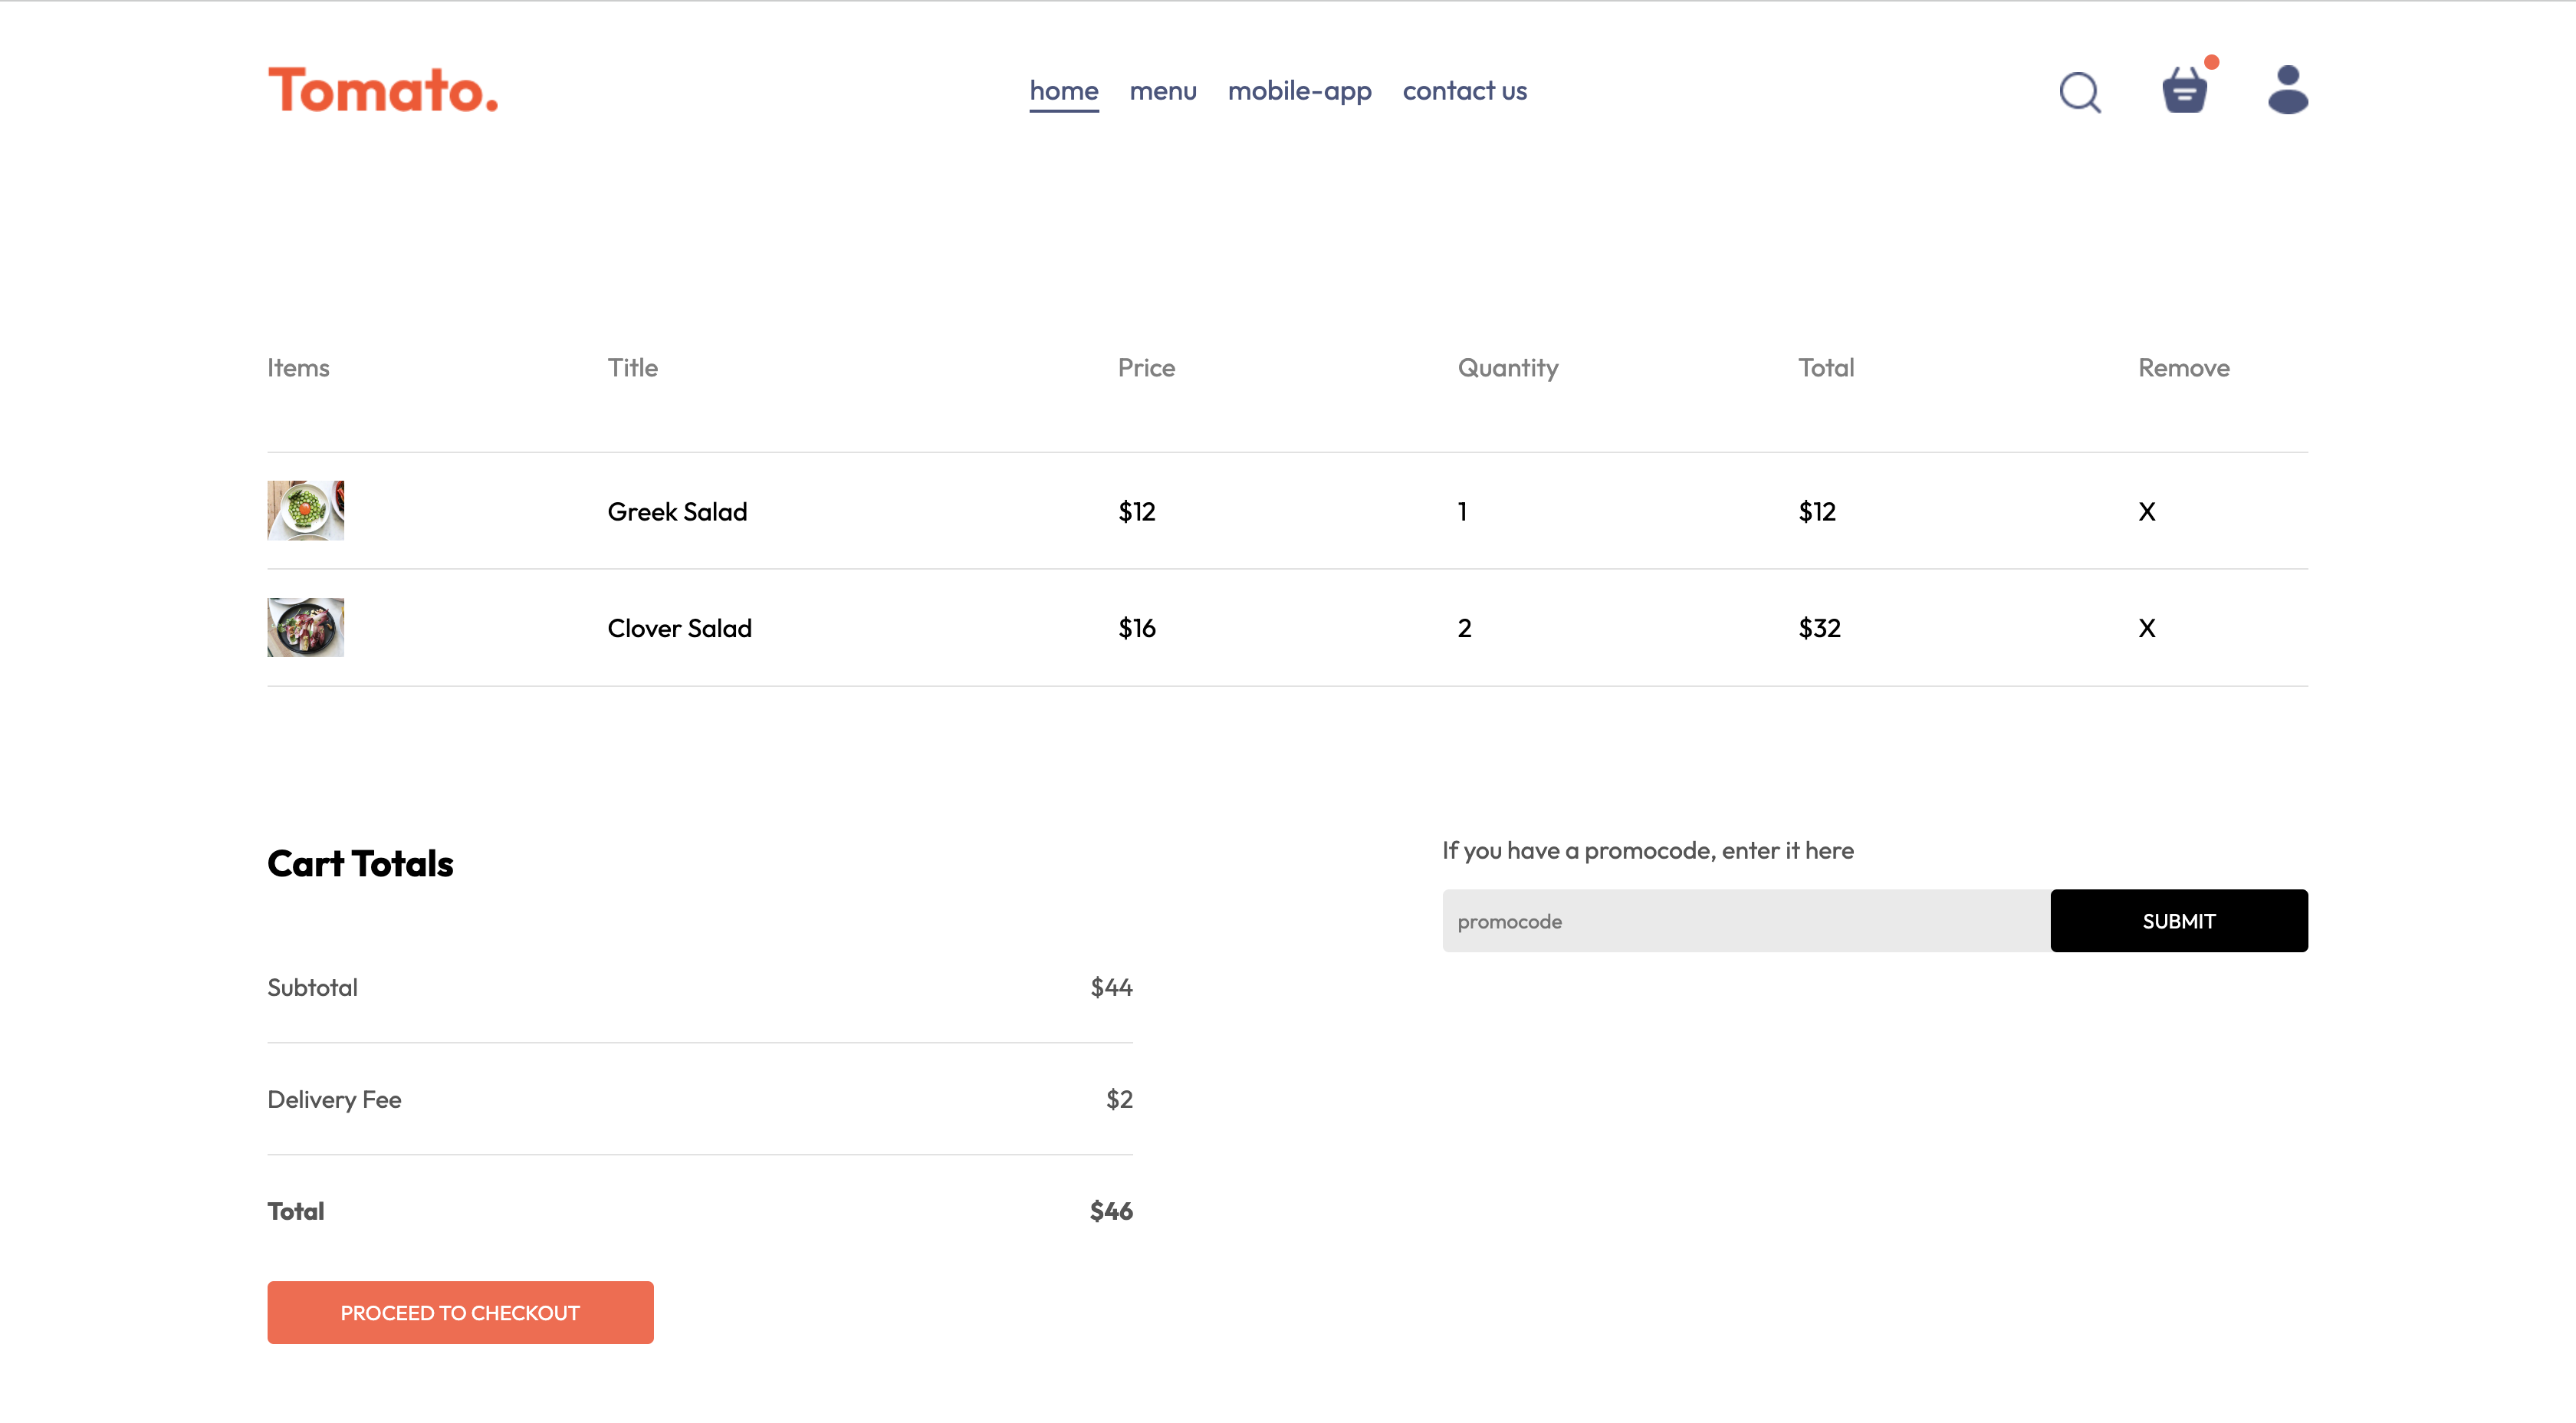Submit the promocode

(2178, 921)
